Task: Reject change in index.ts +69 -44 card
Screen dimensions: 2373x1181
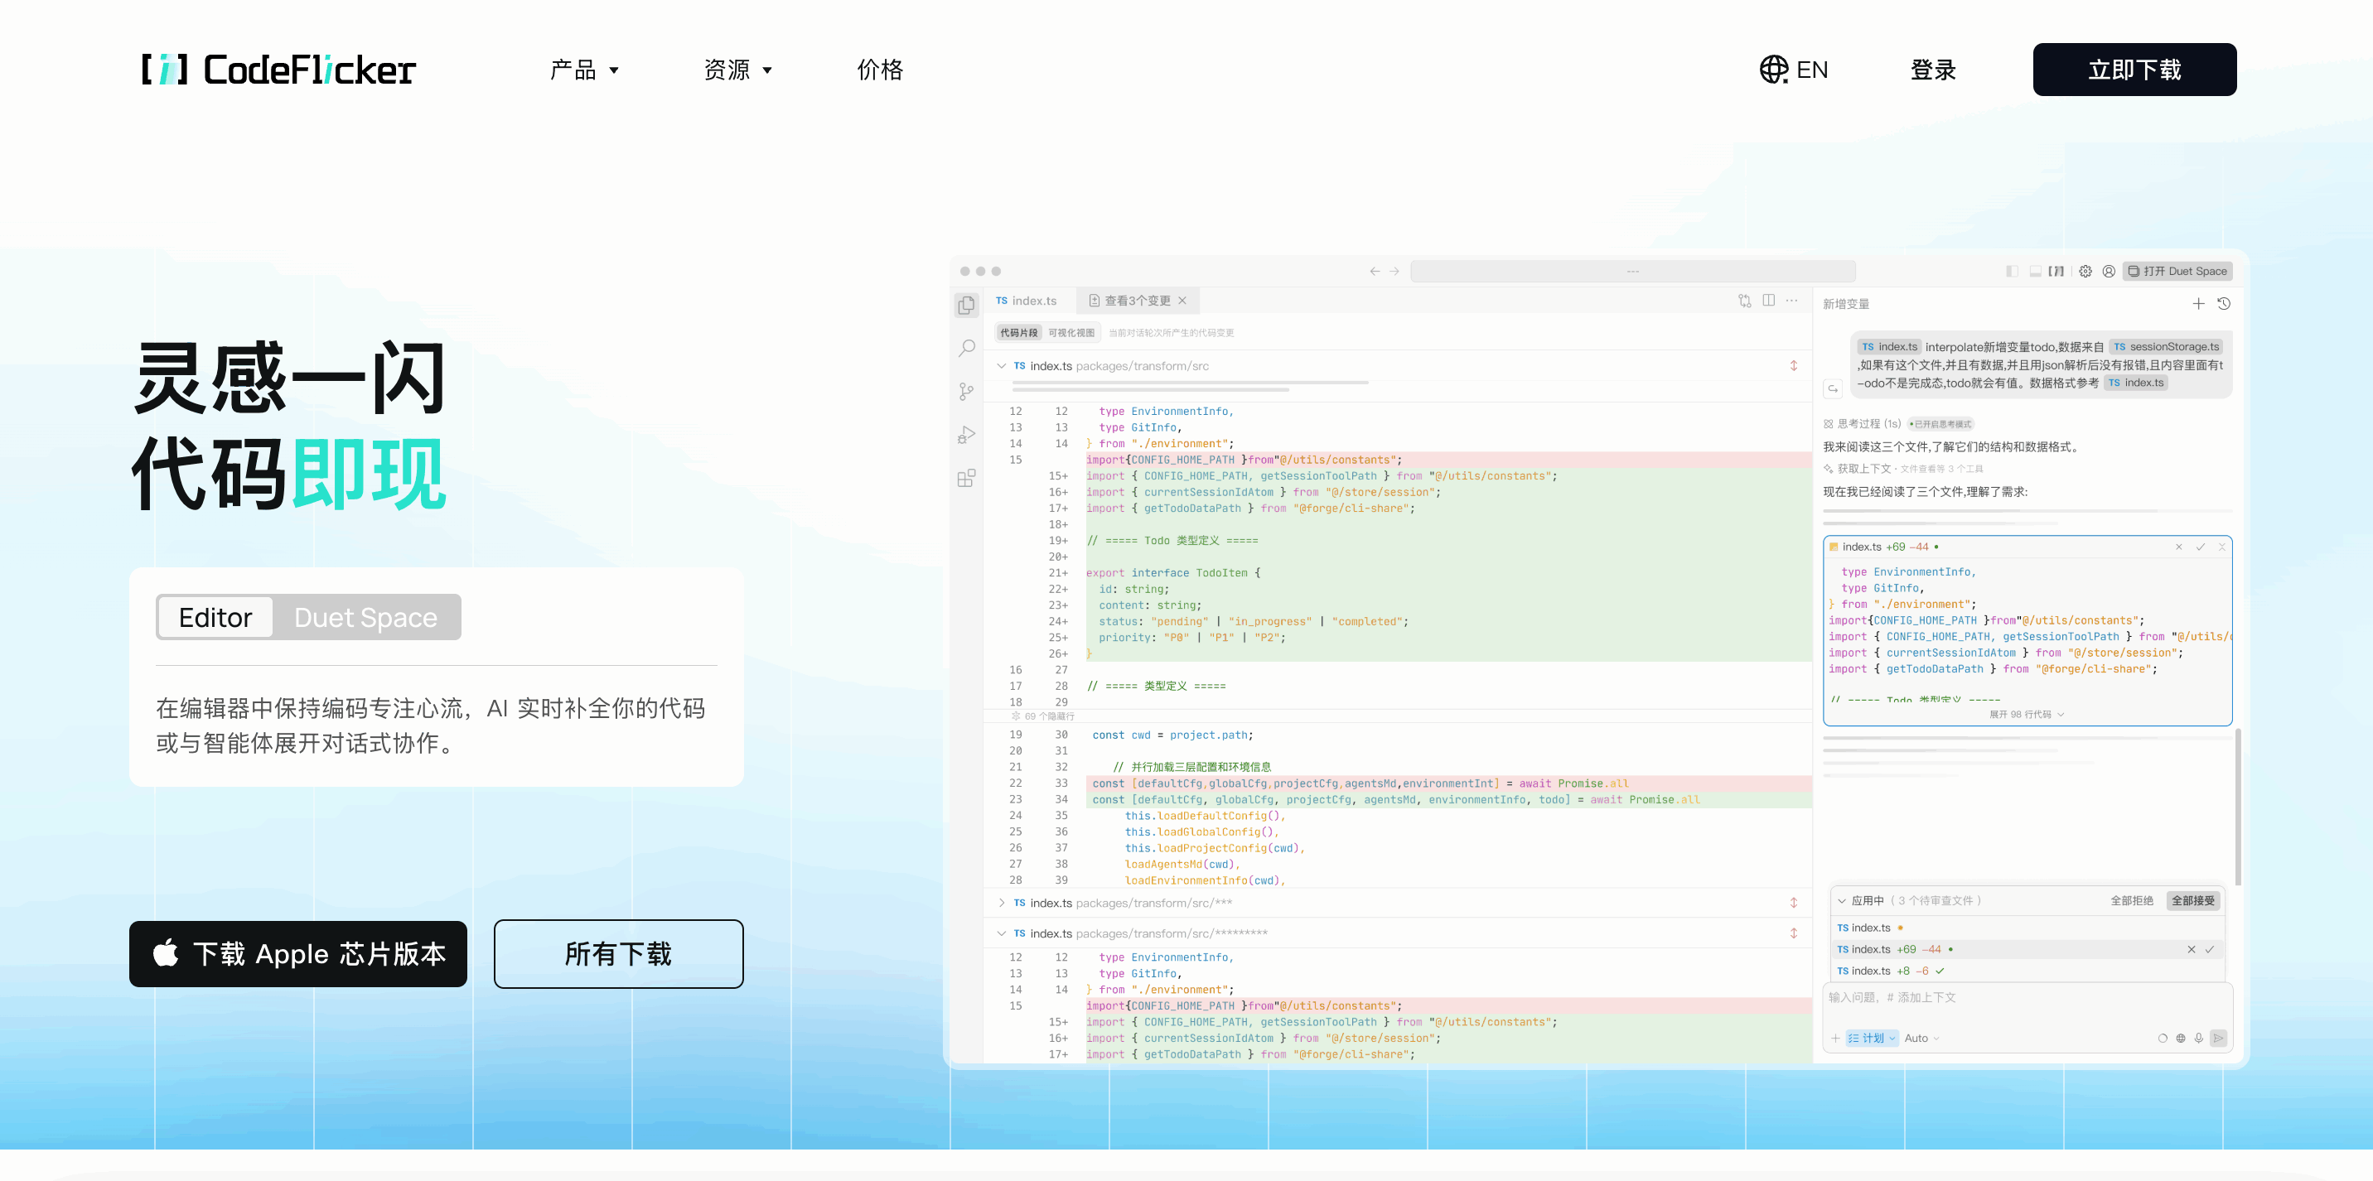Action: [x=2178, y=547]
